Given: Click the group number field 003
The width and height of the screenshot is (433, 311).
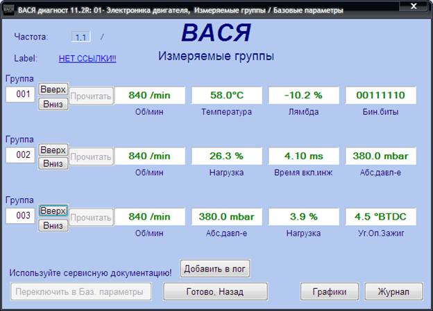Looking at the screenshot, I should pos(20,215).
